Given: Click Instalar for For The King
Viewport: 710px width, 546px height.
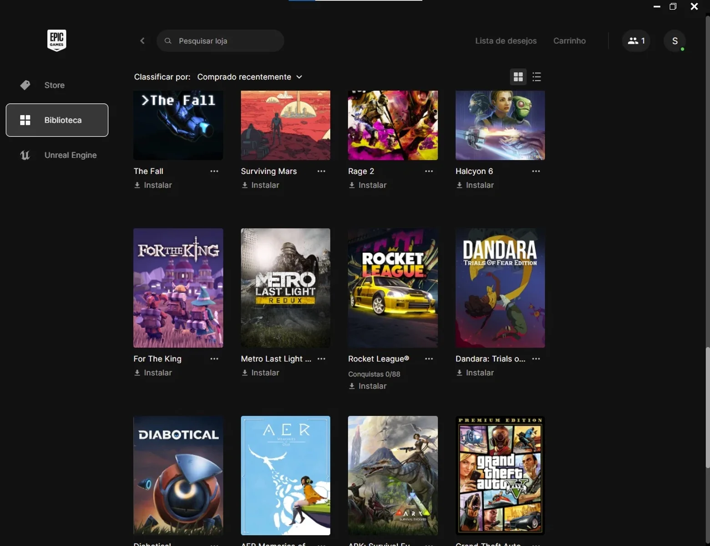Looking at the screenshot, I should tap(157, 373).
